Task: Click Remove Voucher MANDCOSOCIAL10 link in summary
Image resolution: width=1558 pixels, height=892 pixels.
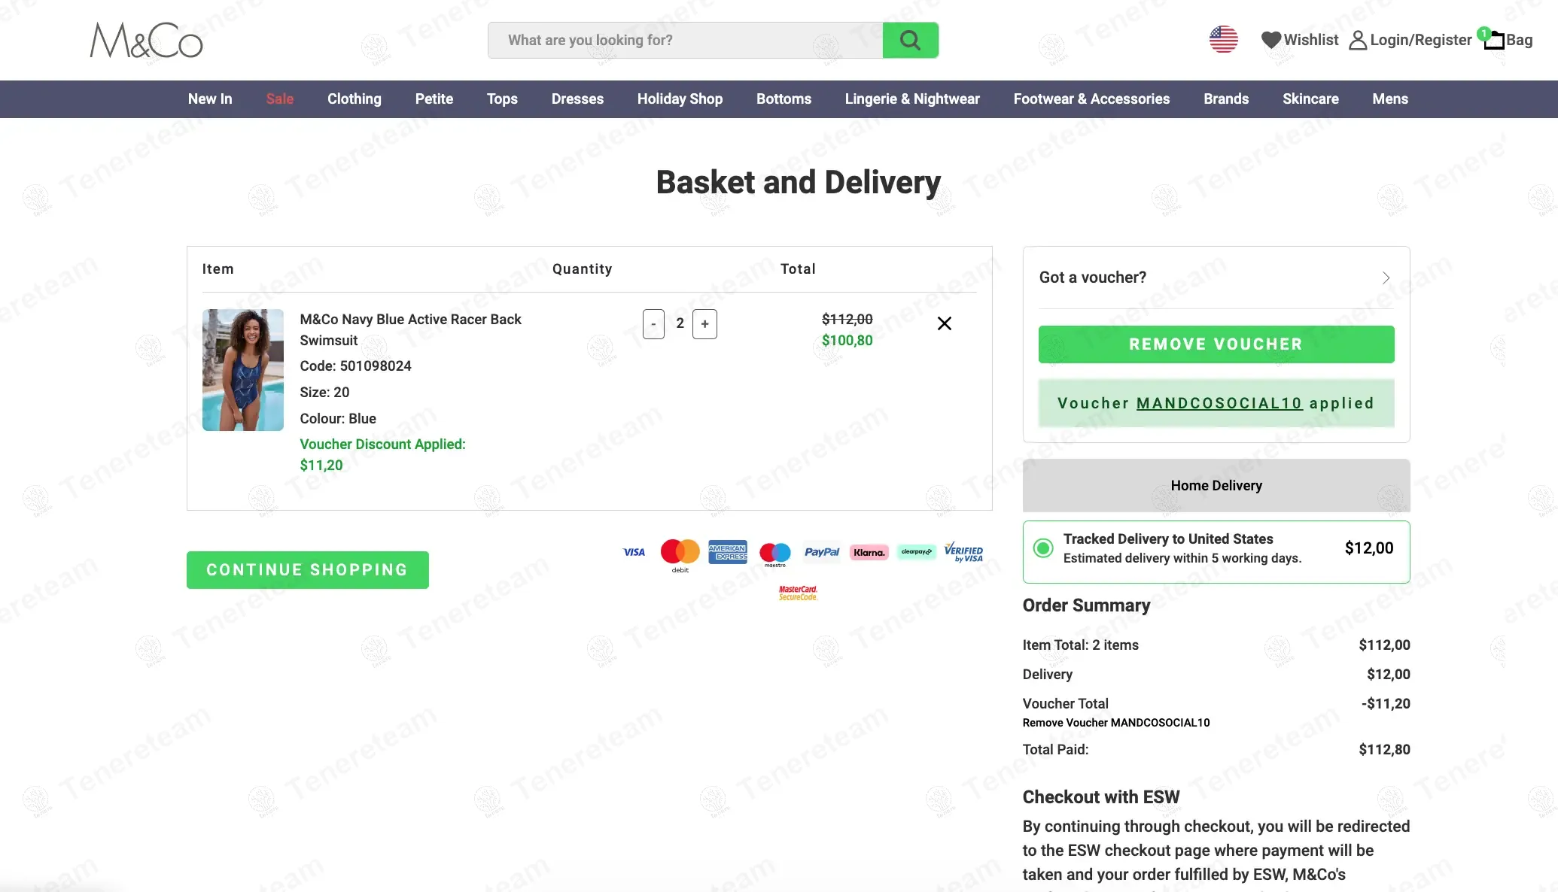Action: click(1116, 723)
